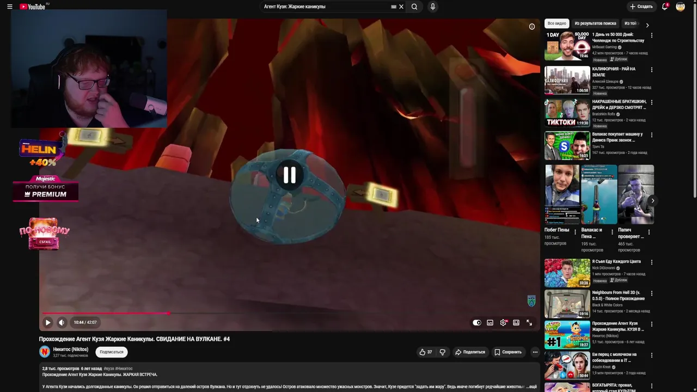This screenshot has height=392, width=697.
Task: Open options for Папич проверяет short
Action: [x=649, y=232]
